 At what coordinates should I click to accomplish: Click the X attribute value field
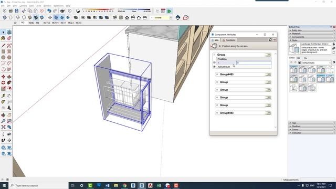(x=254, y=63)
